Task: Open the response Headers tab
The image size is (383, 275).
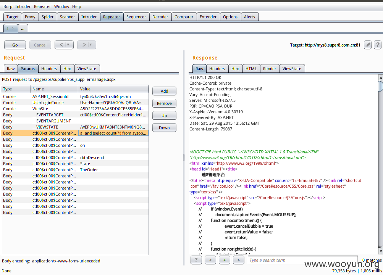Action: [x=217, y=69]
